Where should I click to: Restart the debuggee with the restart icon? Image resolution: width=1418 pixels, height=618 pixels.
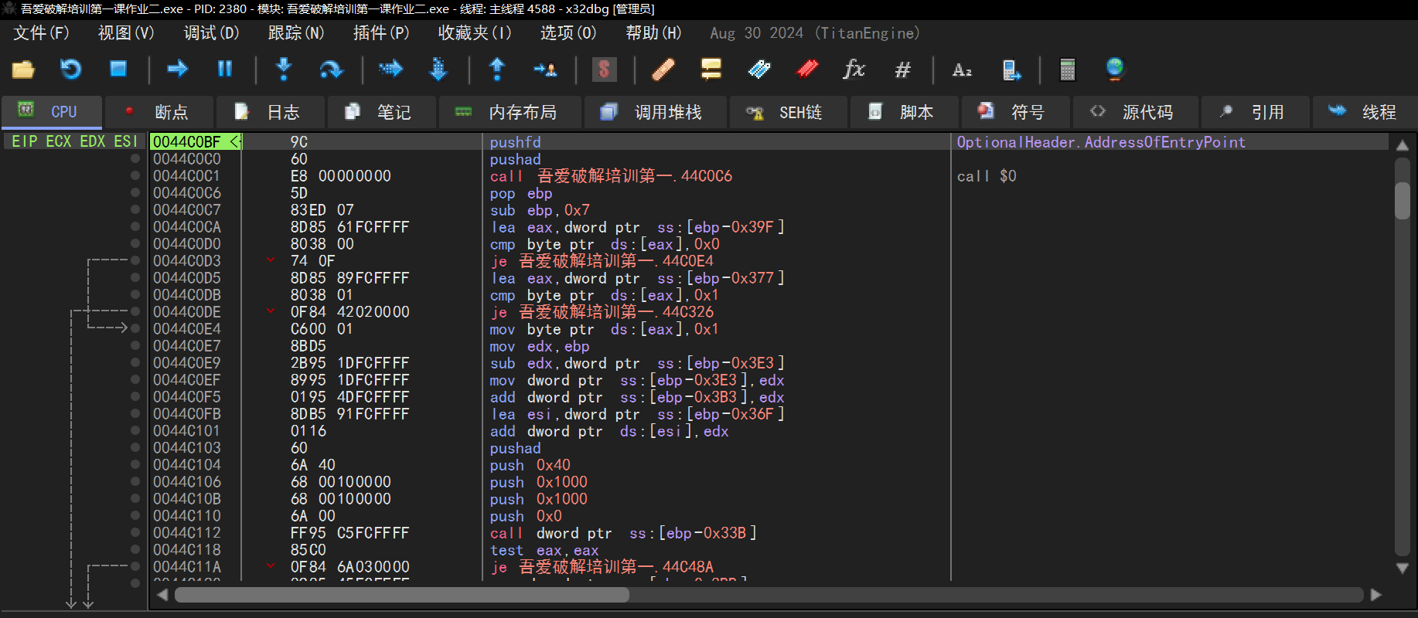pos(71,70)
